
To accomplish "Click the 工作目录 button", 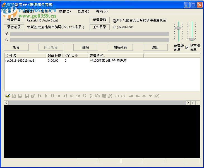I will (x=100, y=27).
